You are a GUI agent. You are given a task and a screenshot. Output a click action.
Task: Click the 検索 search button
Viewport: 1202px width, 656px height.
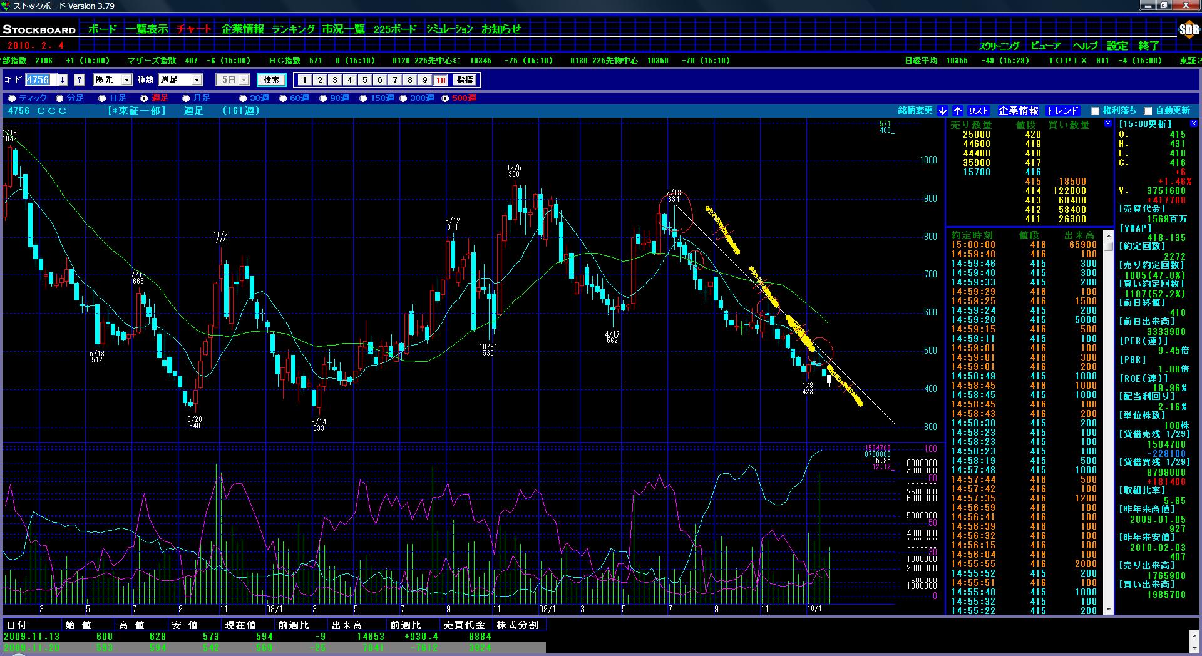point(271,80)
